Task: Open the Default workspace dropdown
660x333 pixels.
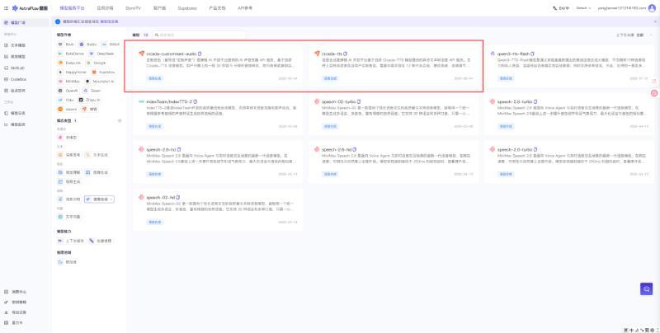Action: [583, 8]
